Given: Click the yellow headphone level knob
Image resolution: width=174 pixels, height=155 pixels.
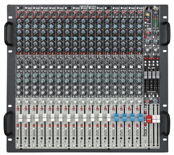Looking at the screenshot, I should pos(148,15).
